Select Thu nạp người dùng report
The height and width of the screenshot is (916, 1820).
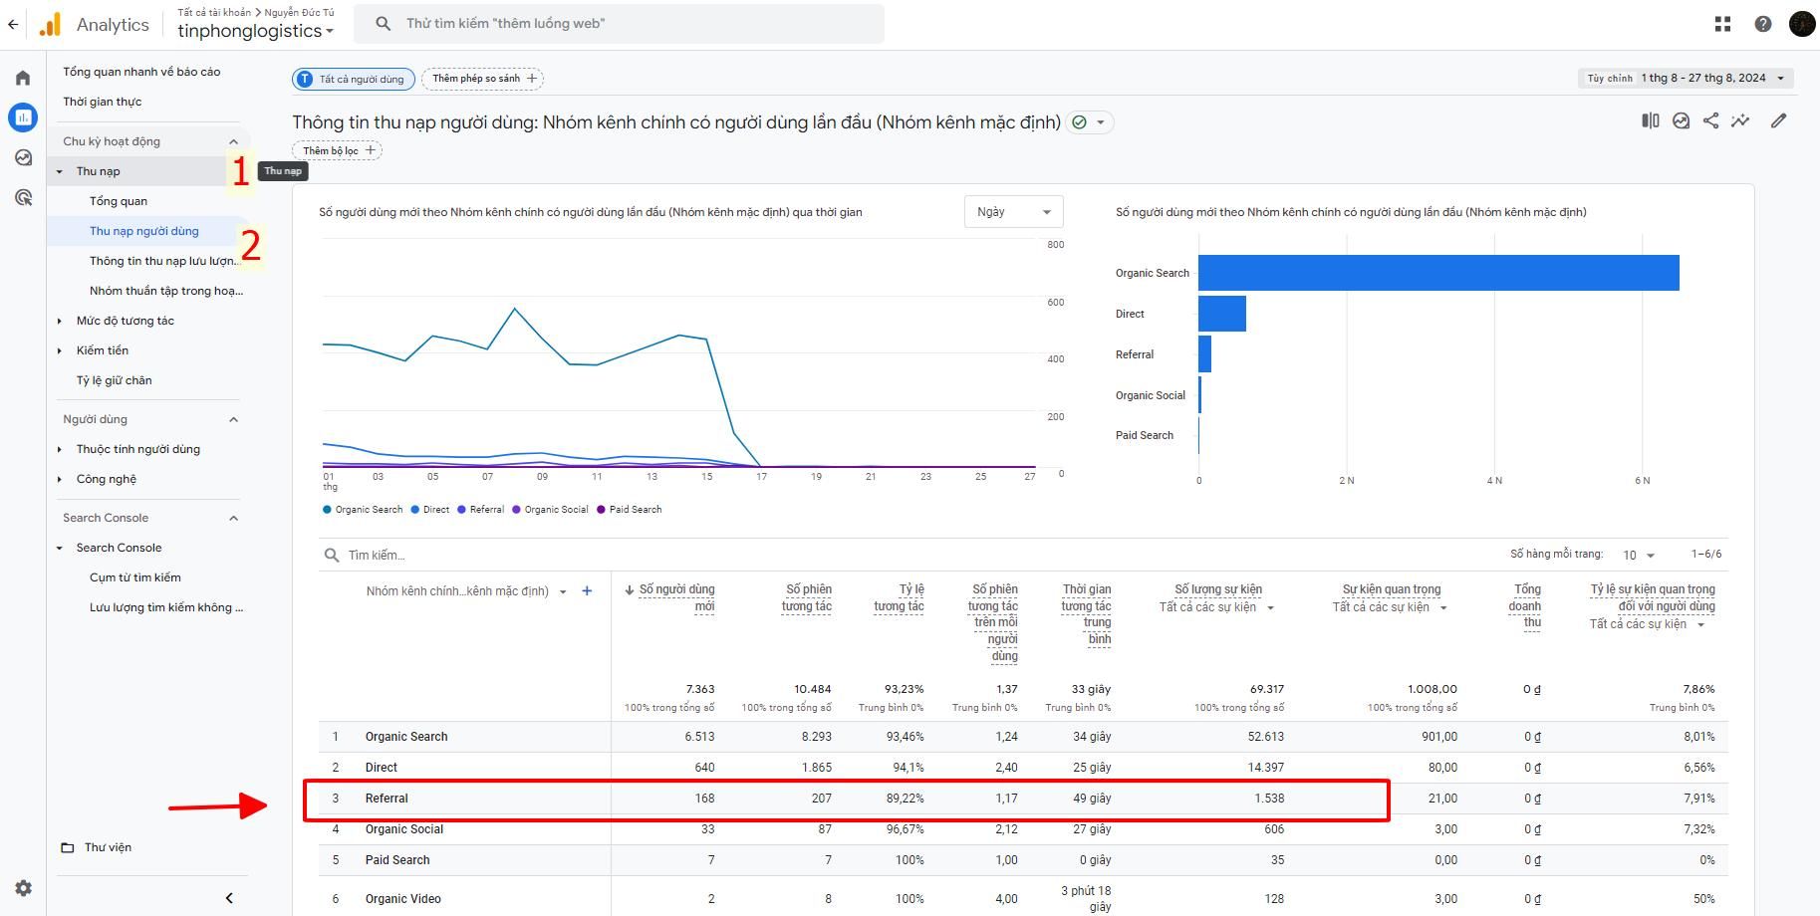click(144, 231)
